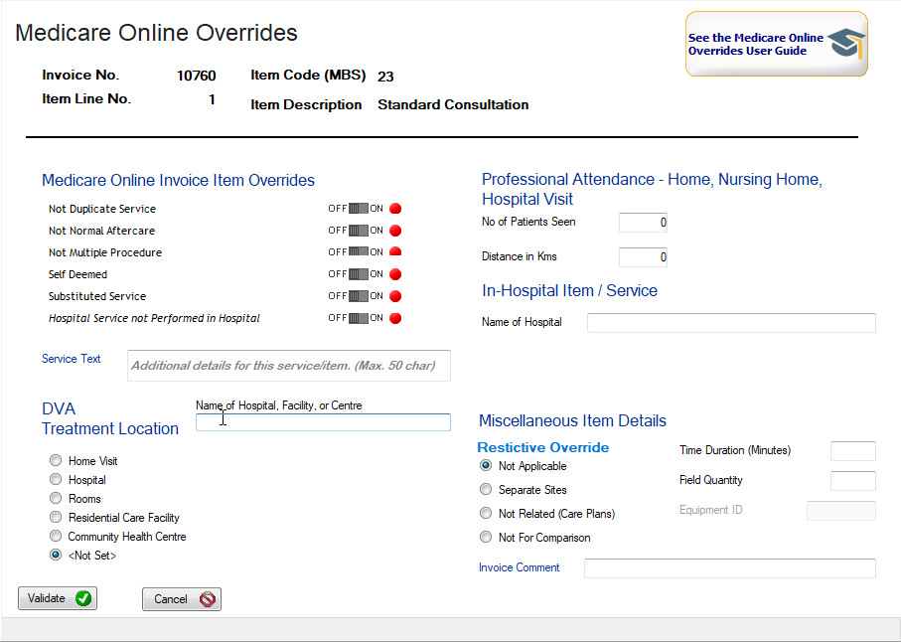Click red status indicator for Not Normal Aftercare
This screenshot has height=642, width=901.
(x=395, y=231)
